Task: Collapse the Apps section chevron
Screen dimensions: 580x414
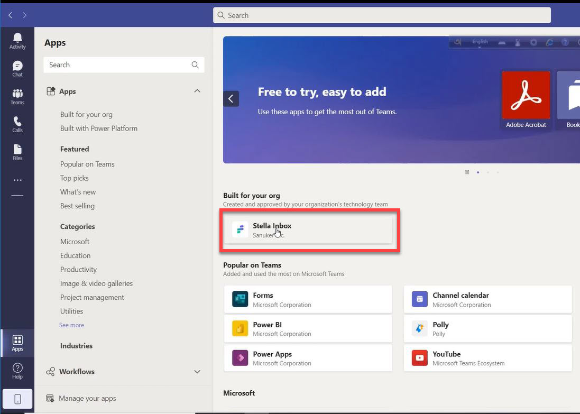Action: coord(197,91)
